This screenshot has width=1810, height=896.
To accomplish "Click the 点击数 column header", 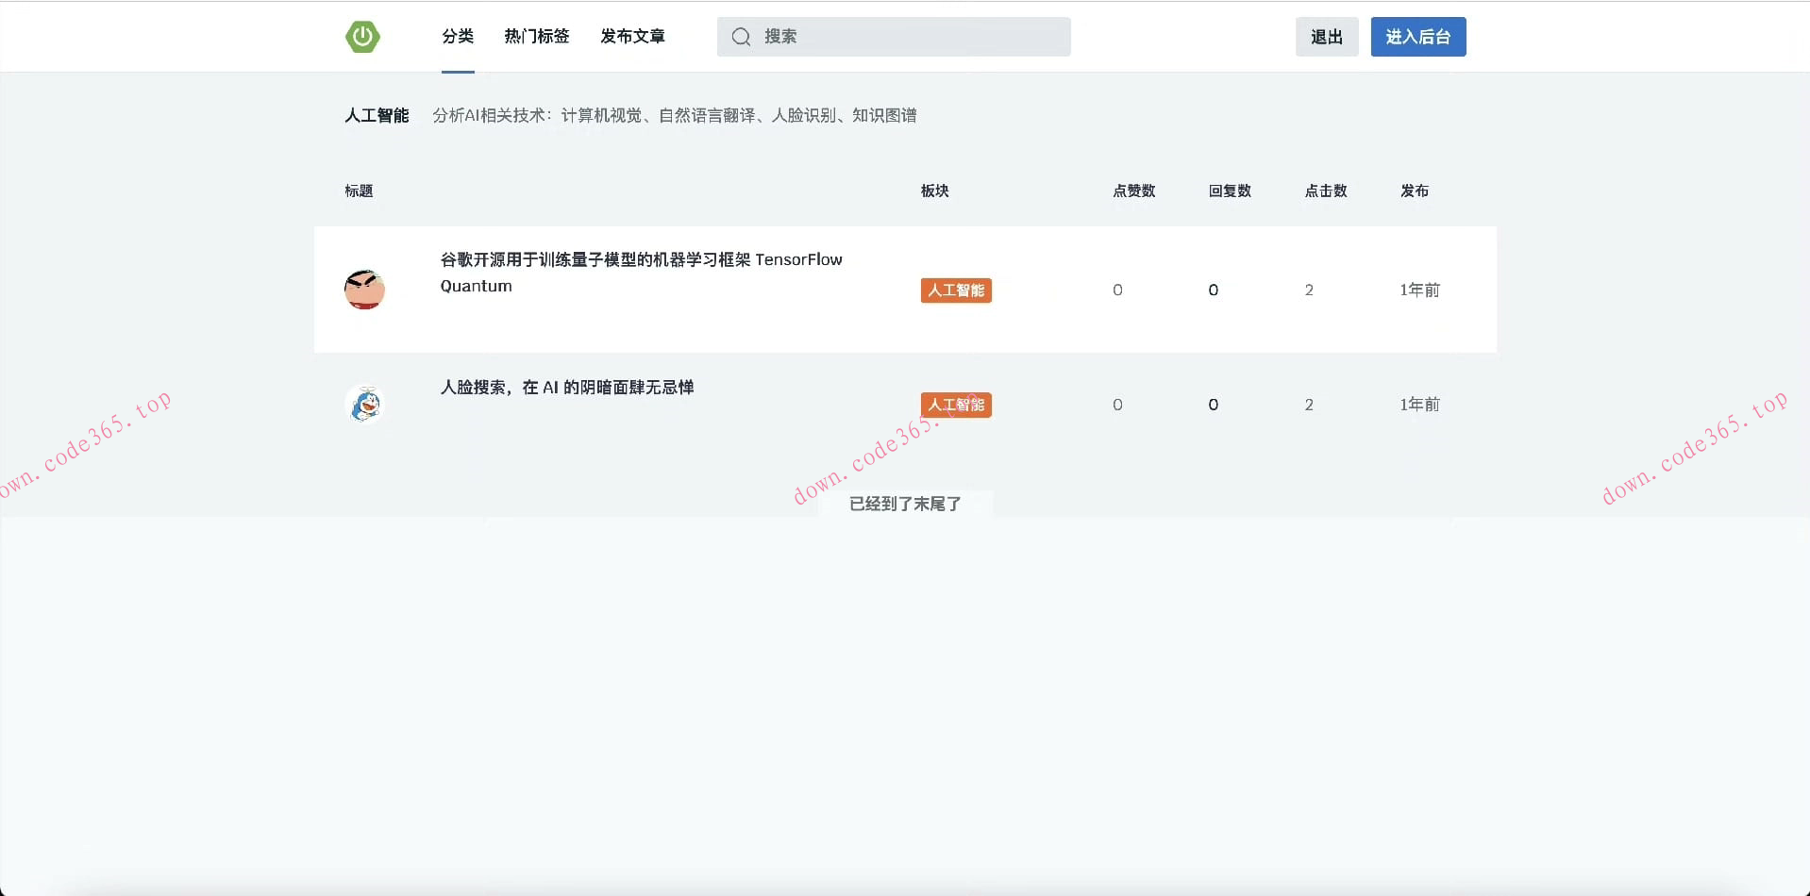I will [1325, 191].
